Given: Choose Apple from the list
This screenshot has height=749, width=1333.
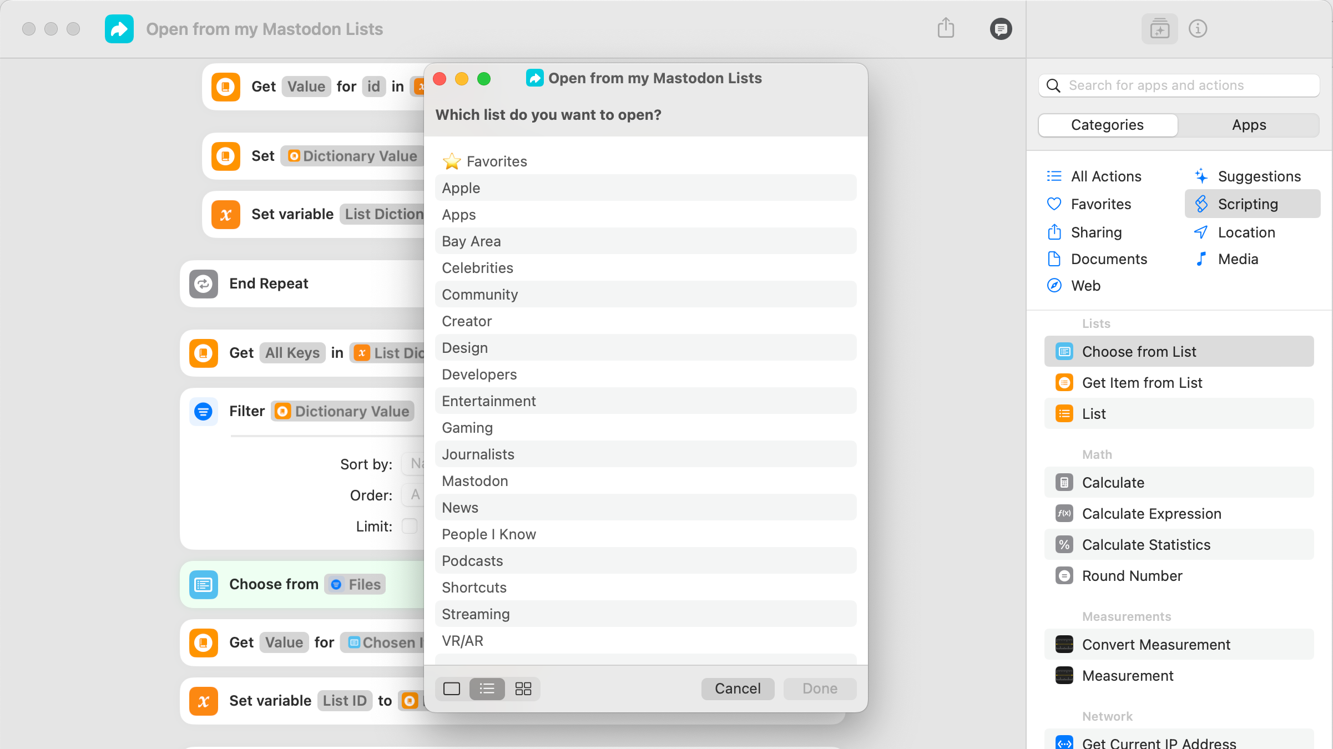Looking at the screenshot, I should tap(645, 188).
